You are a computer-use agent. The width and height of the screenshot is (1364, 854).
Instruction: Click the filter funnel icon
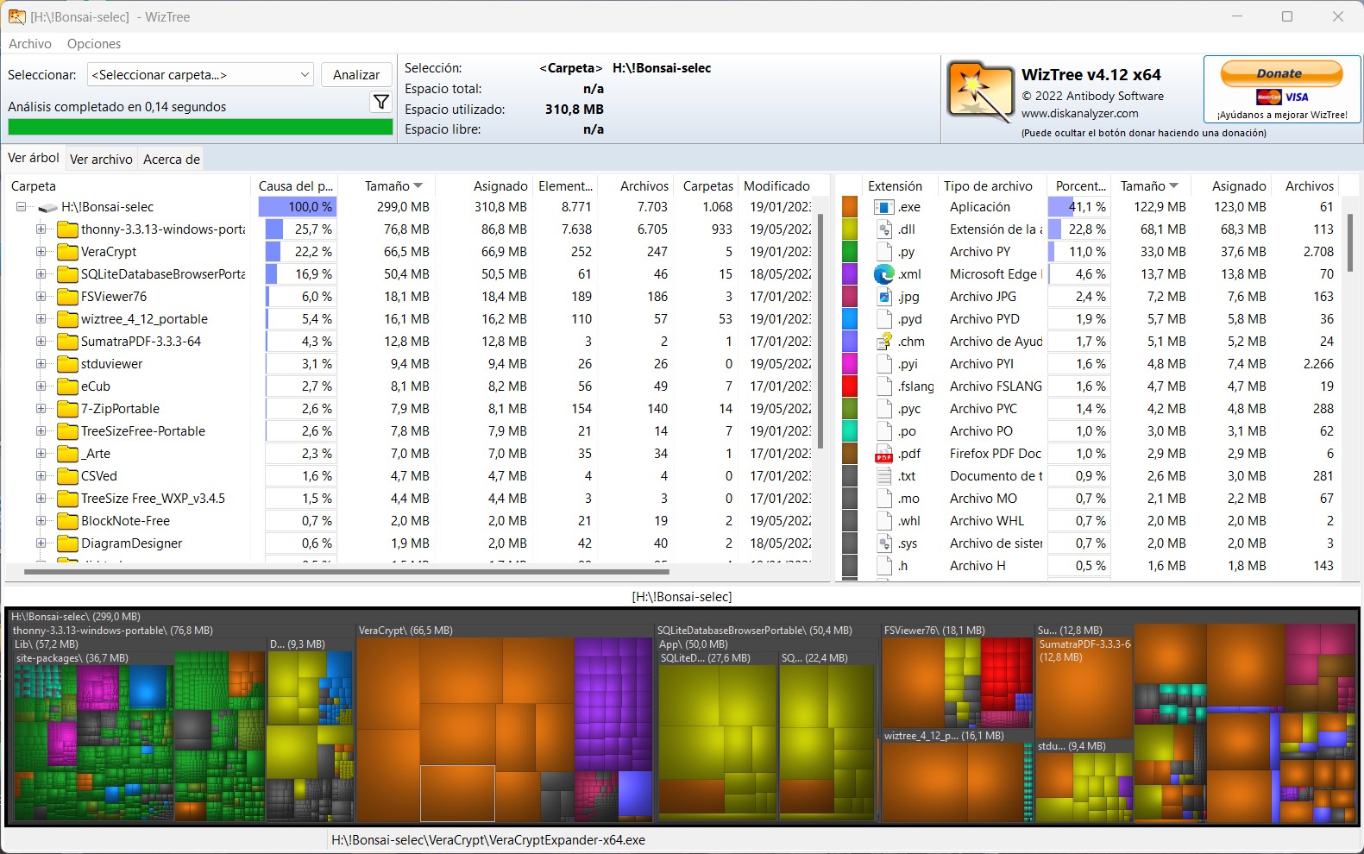point(380,103)
